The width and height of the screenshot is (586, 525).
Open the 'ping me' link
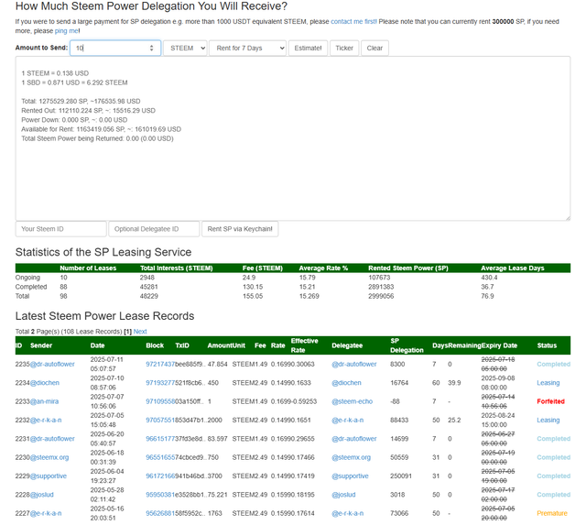coord(67,30)
